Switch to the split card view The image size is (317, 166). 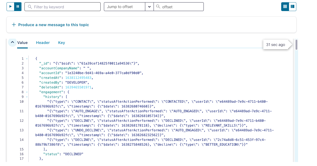click(293, 7)
